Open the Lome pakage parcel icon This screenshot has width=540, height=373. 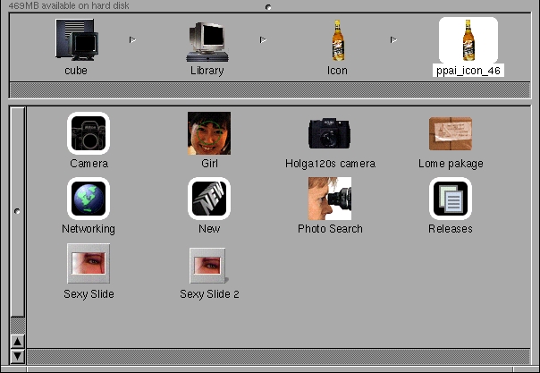click(x=451, y=133)
